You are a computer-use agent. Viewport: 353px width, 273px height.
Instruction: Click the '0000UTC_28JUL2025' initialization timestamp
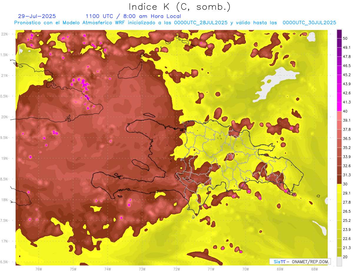pyautogui.click(x=201, y=23)
